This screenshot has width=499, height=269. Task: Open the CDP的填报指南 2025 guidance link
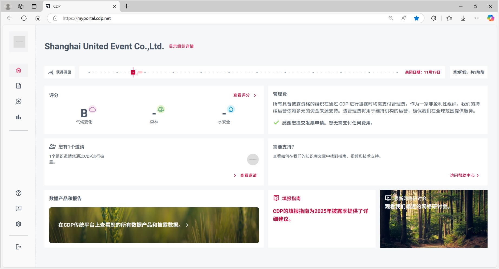320,215
